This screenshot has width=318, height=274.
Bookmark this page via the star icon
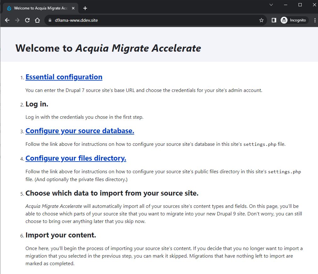point(261,20)
